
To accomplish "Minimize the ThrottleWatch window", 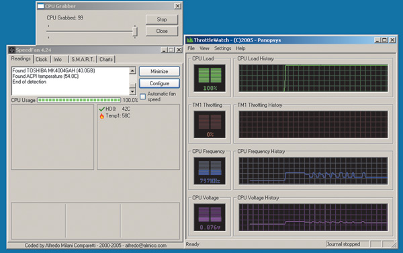I will 377,40.
